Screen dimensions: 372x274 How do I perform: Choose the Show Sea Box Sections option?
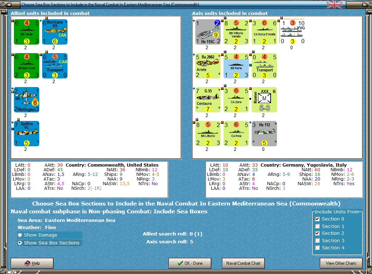click(20, 243)
